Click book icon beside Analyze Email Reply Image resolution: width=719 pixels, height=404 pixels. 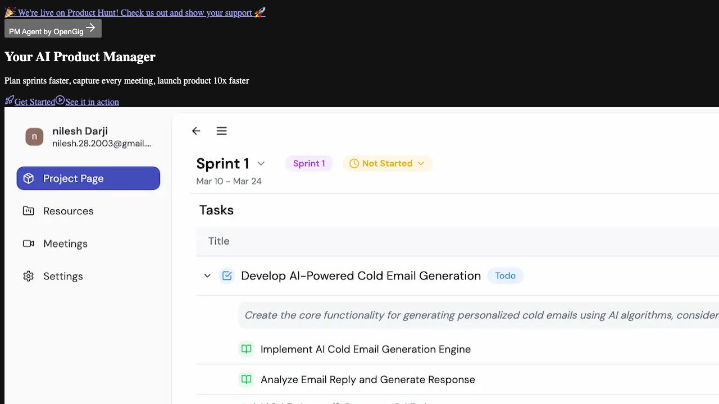click(x=246, y=379)
